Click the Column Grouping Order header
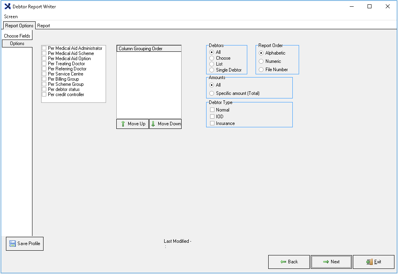The image size is (398, 274). point(149,49)
